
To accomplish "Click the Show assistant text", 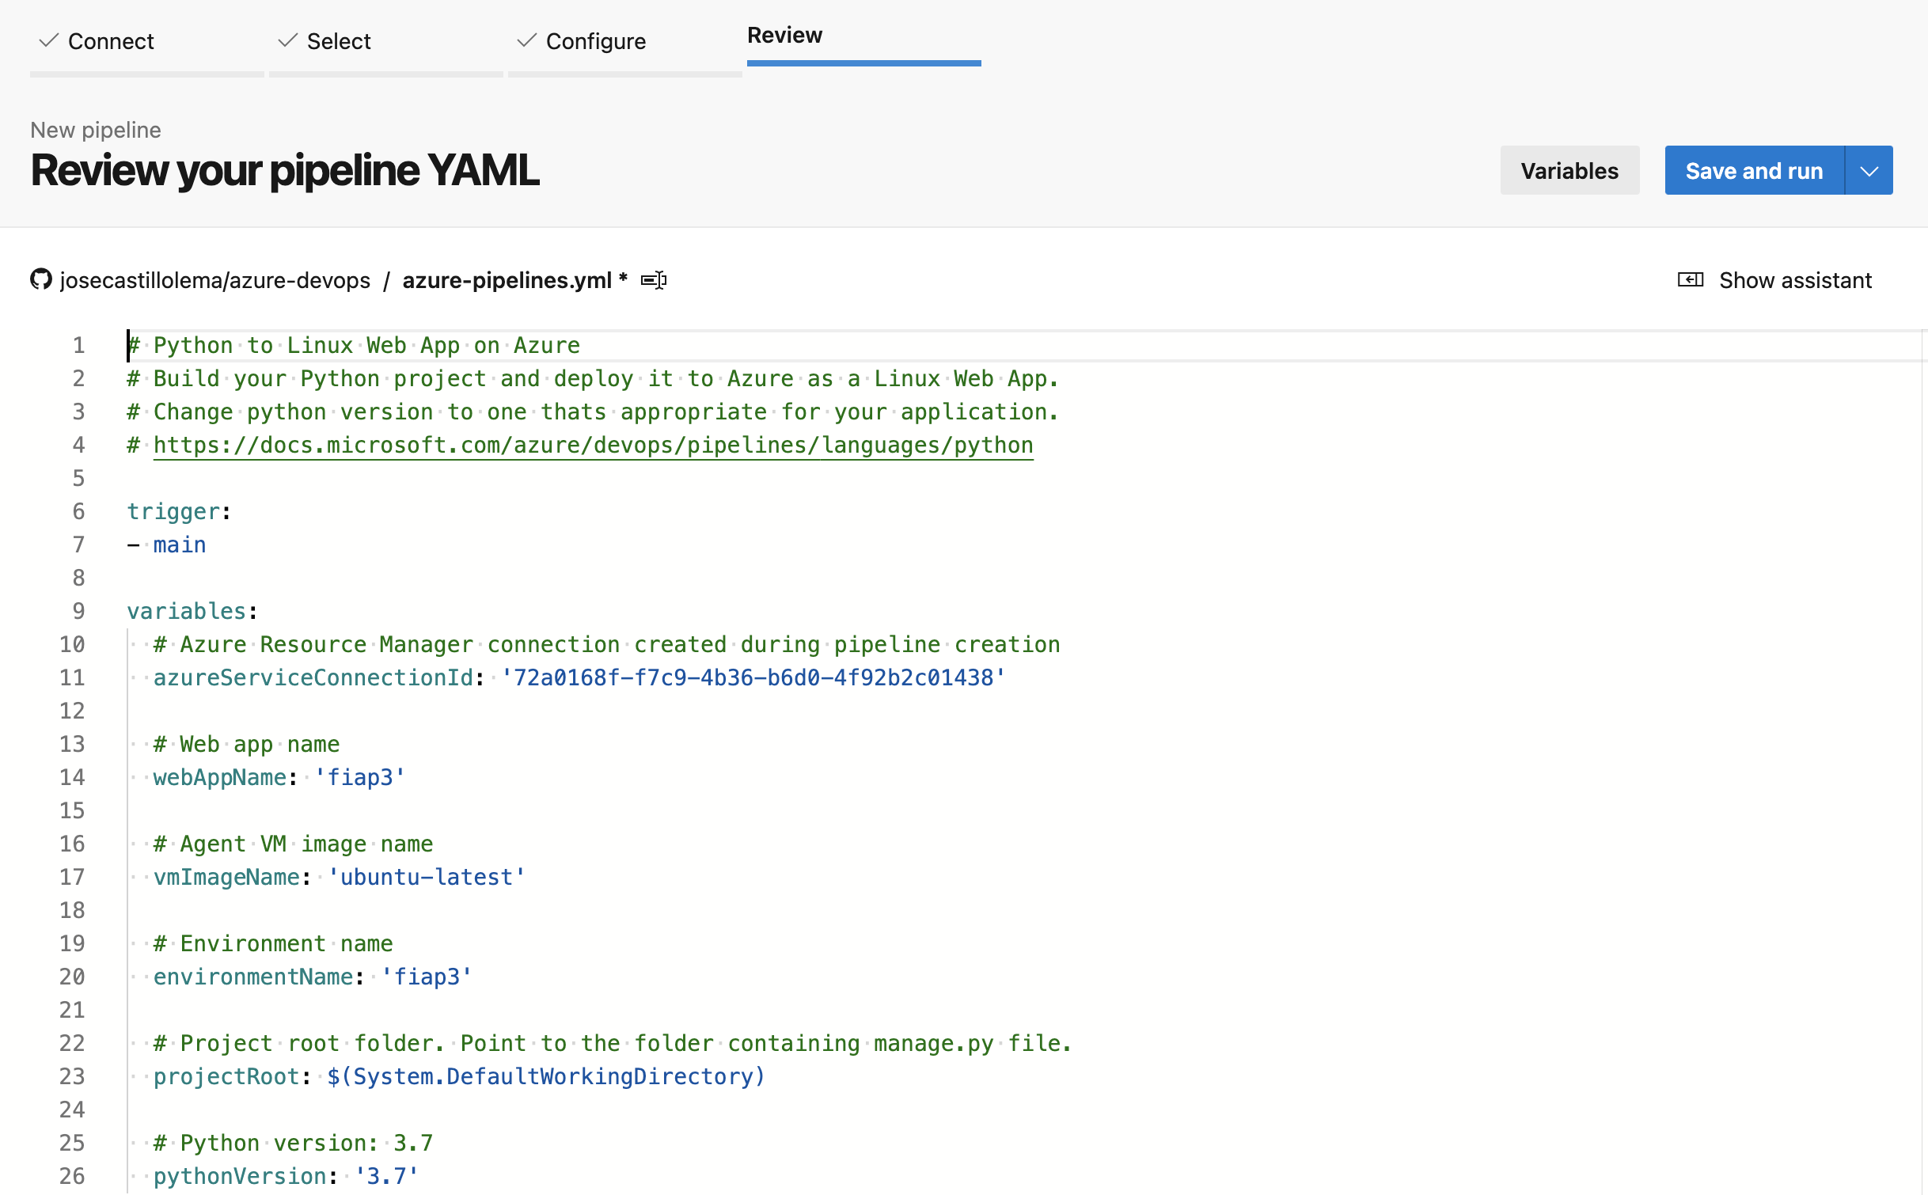I will (1795, 280).
